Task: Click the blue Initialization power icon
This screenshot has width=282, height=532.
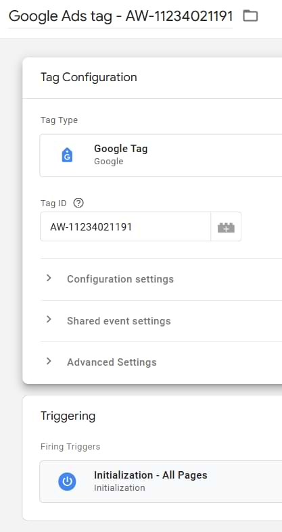Action: tap(67, 481)
